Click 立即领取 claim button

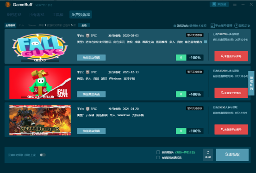(x=232, y=155)
